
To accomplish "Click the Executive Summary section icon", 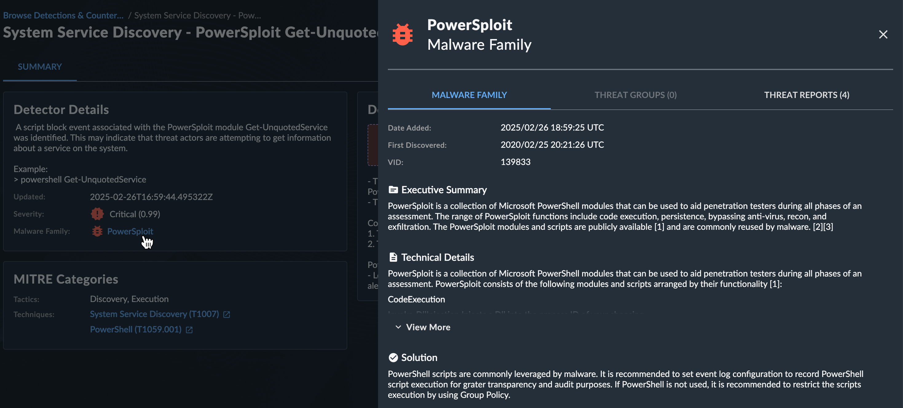I will 393,190.
